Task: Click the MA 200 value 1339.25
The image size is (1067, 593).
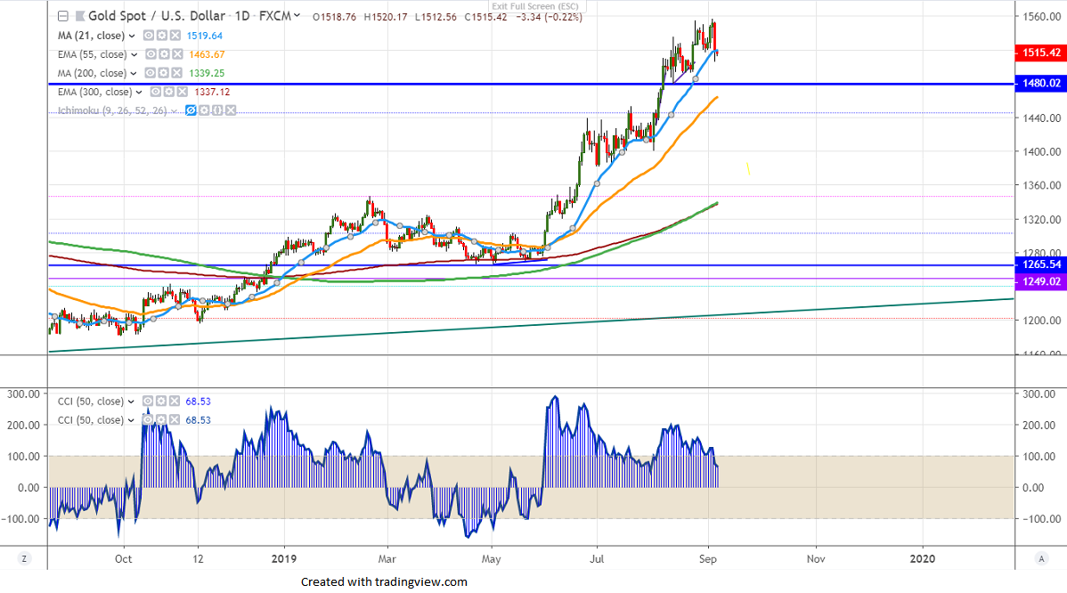Action: [x=207, y=73]
